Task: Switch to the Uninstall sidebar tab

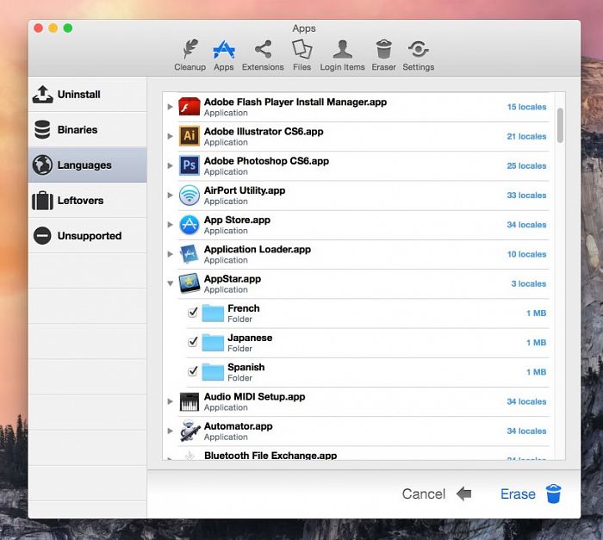Action: pyautogui.click(x=87, y=95)
